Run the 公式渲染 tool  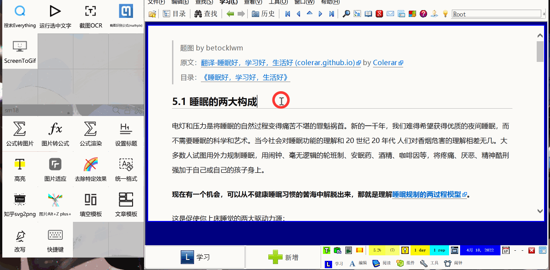click(x=90, y=134)
